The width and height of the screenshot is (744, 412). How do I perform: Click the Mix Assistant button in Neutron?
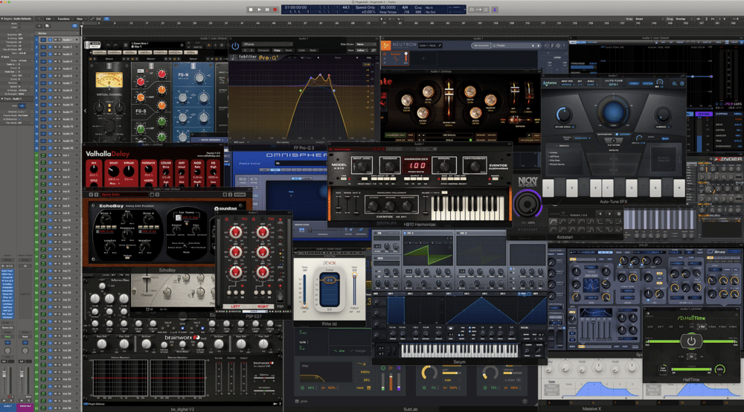pos(481,45)
